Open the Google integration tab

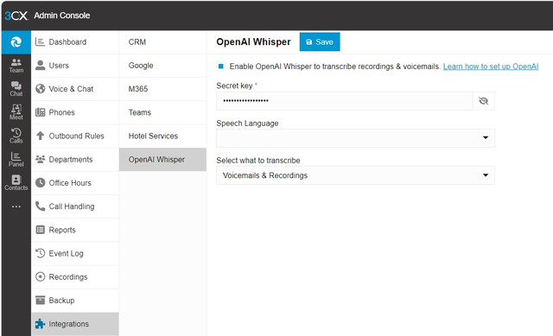tap(162, 66)
